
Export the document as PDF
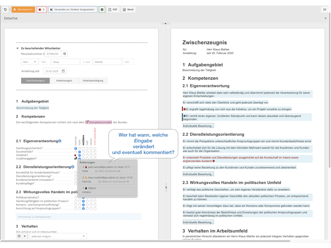coord(113,9)
